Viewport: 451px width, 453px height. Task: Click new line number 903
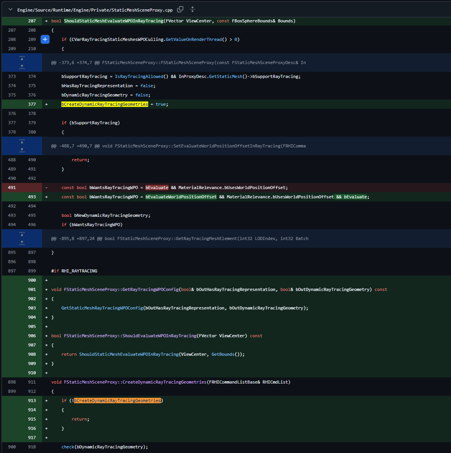[x=32, y=308]
